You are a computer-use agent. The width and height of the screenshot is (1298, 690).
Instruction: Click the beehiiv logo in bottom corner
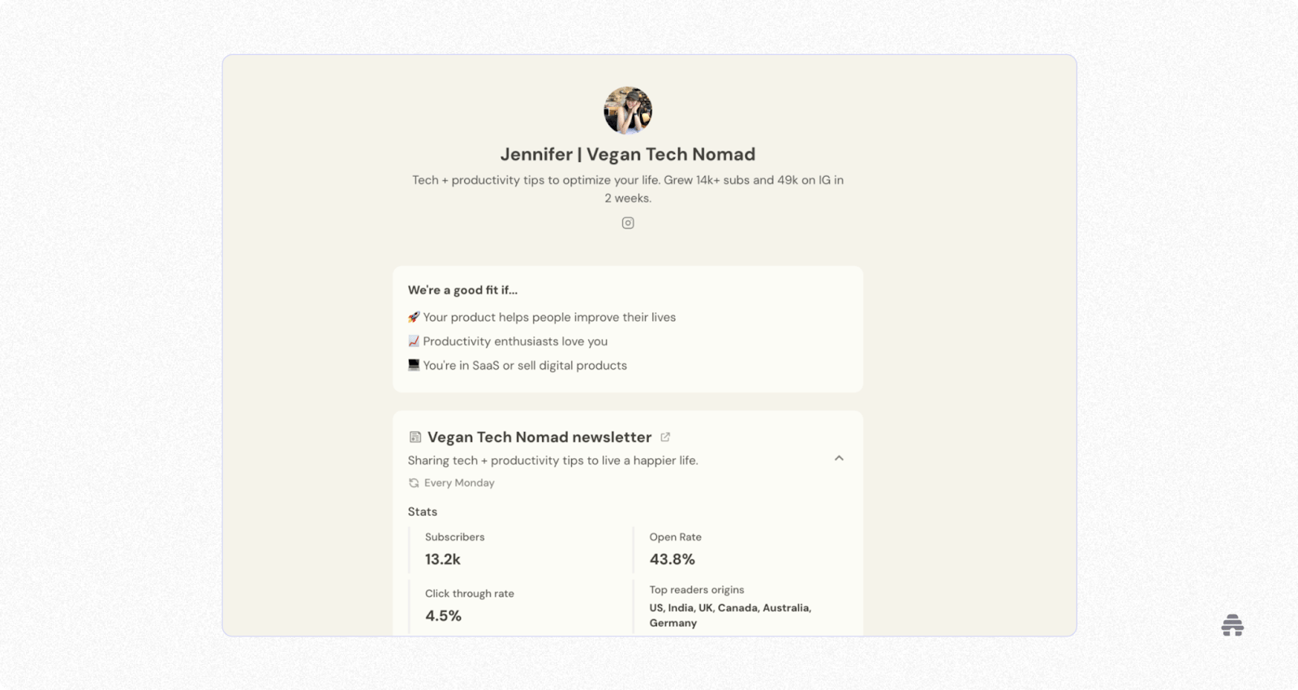[1232, 626]
